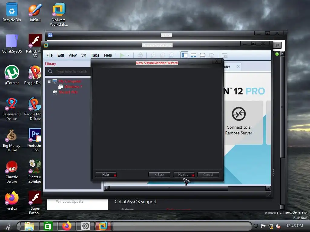
Task: Select the Chuzzle Deluxe desktop icon
Action: click(x=12, y=172)
